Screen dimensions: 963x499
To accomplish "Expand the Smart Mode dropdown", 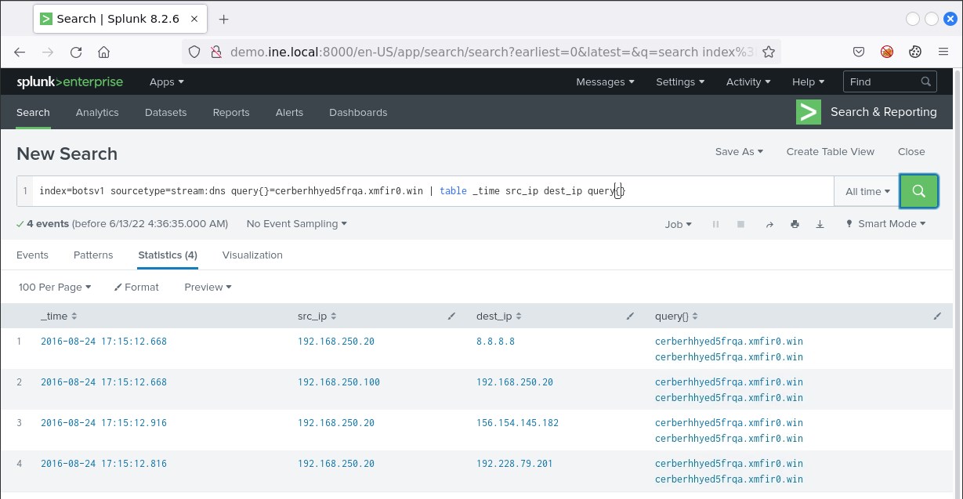I will pos(885,224).
